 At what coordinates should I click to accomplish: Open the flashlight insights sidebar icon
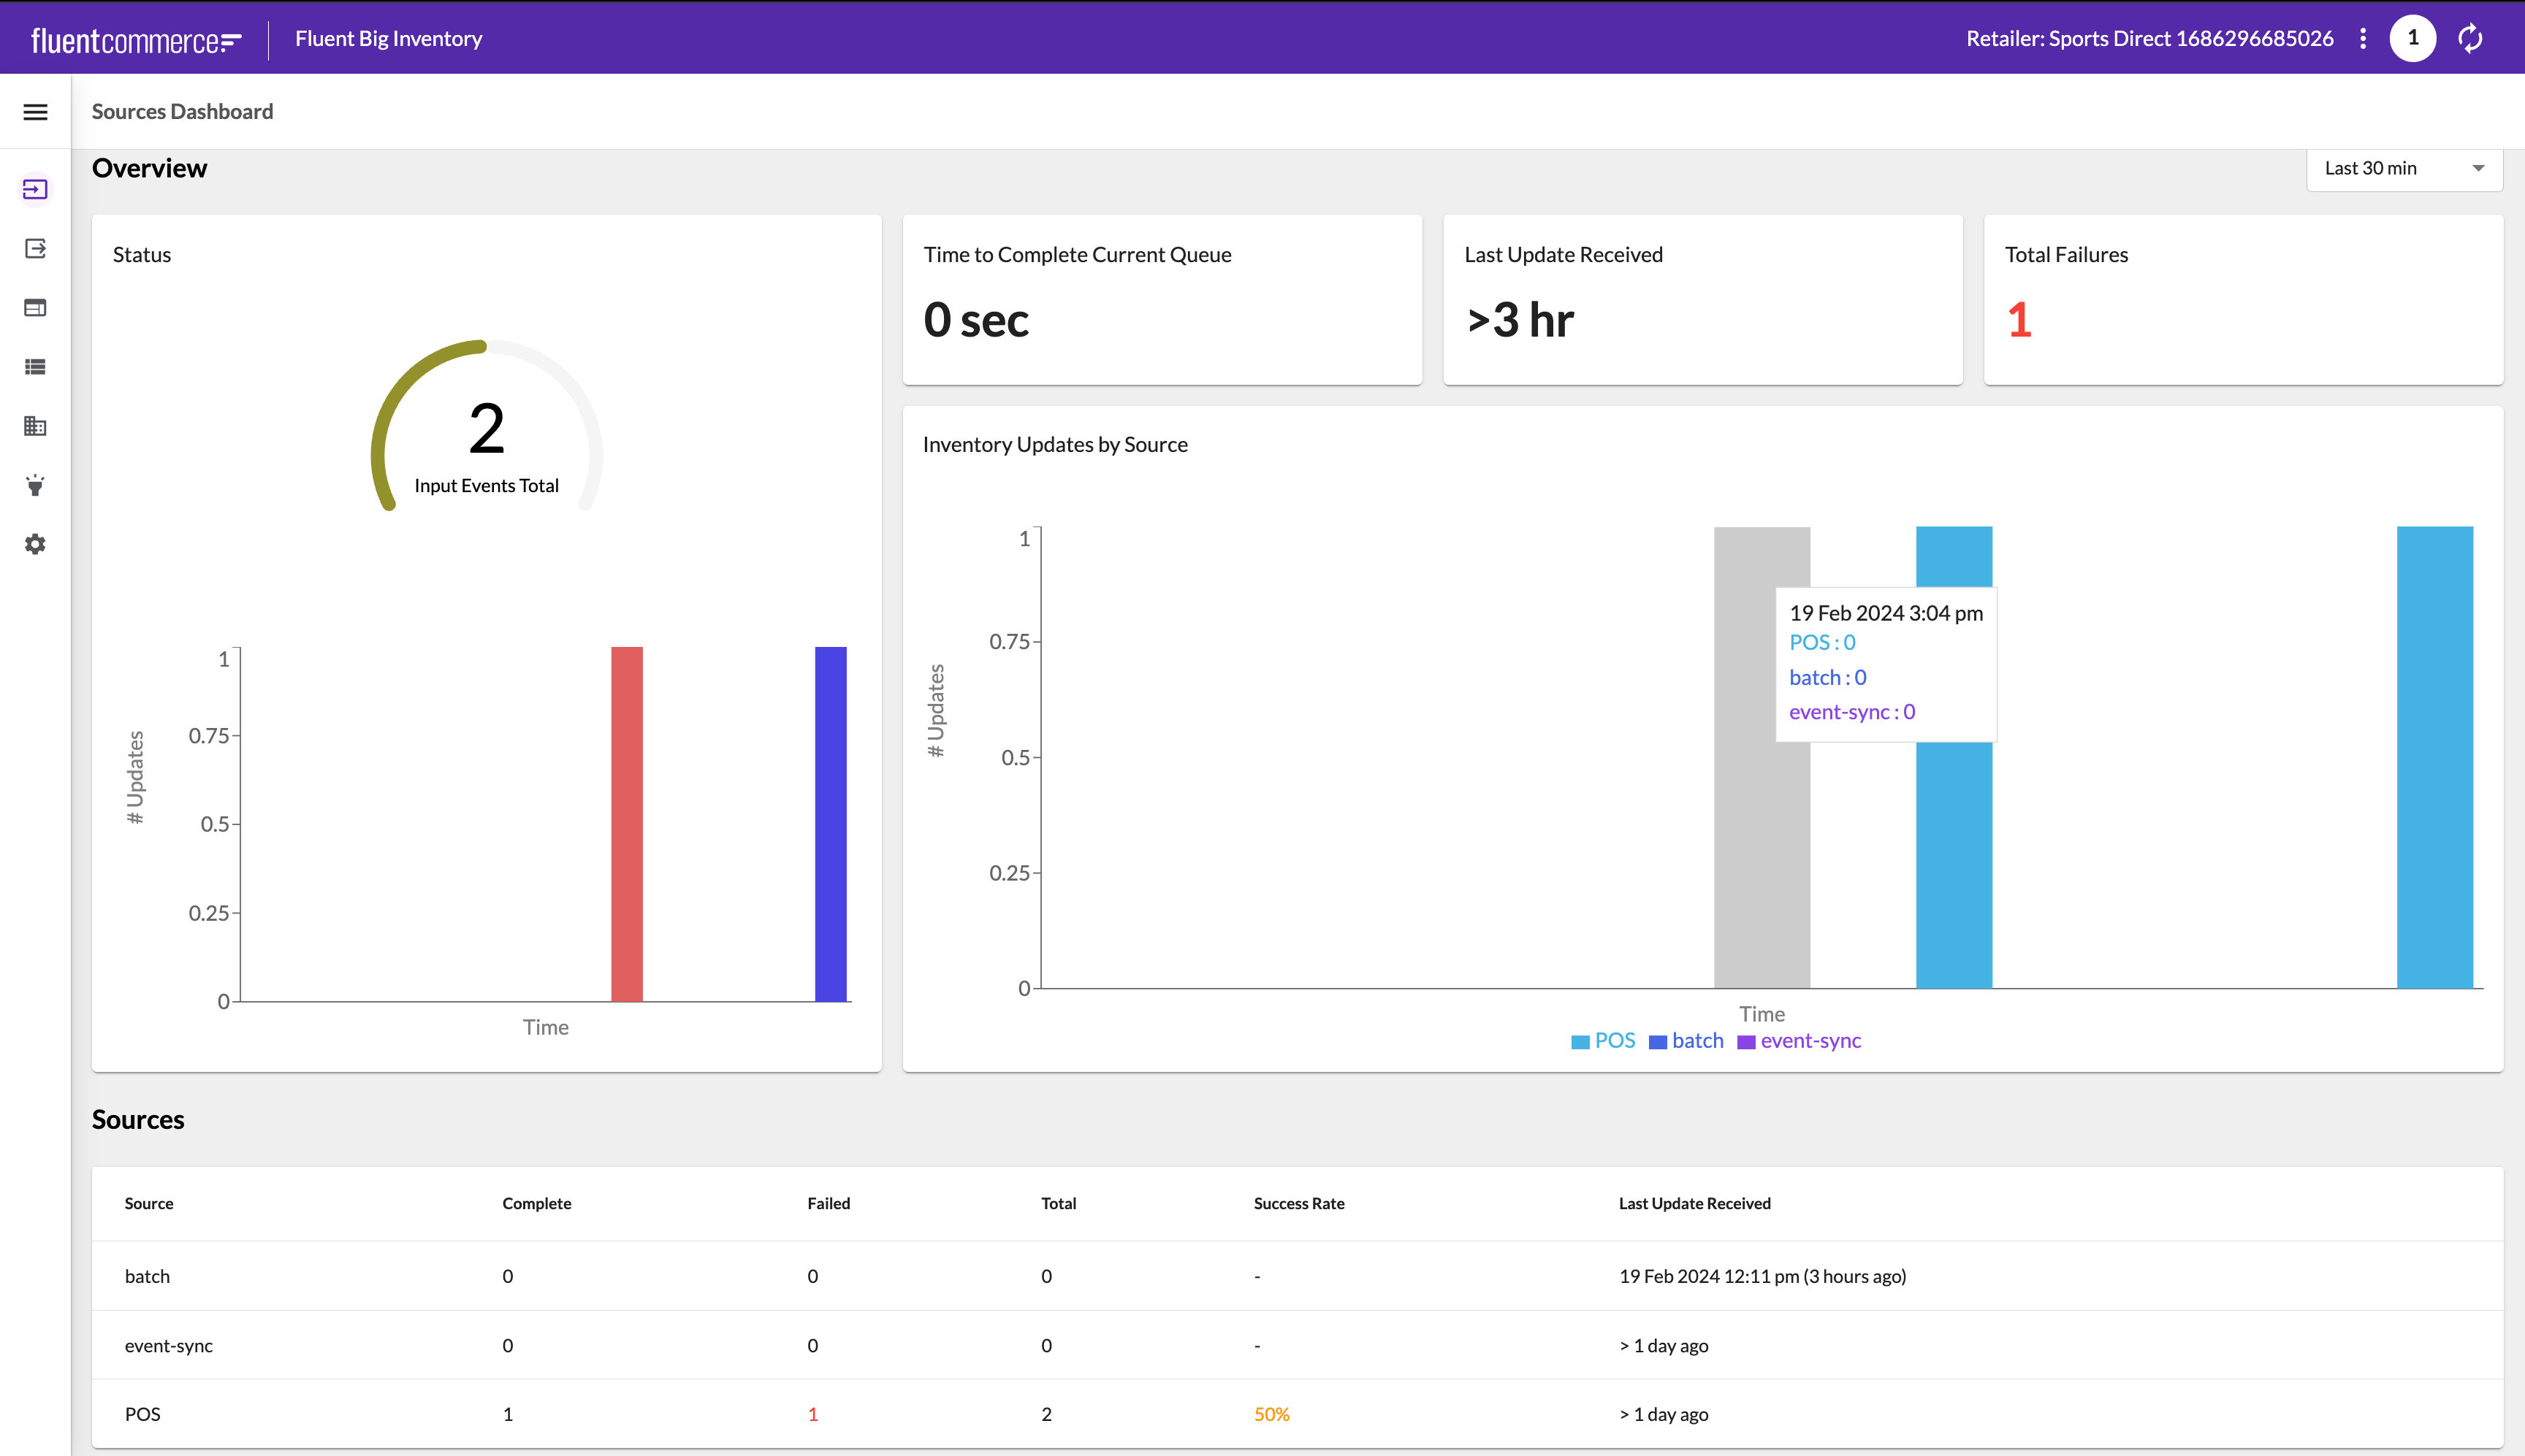[35, 486]
